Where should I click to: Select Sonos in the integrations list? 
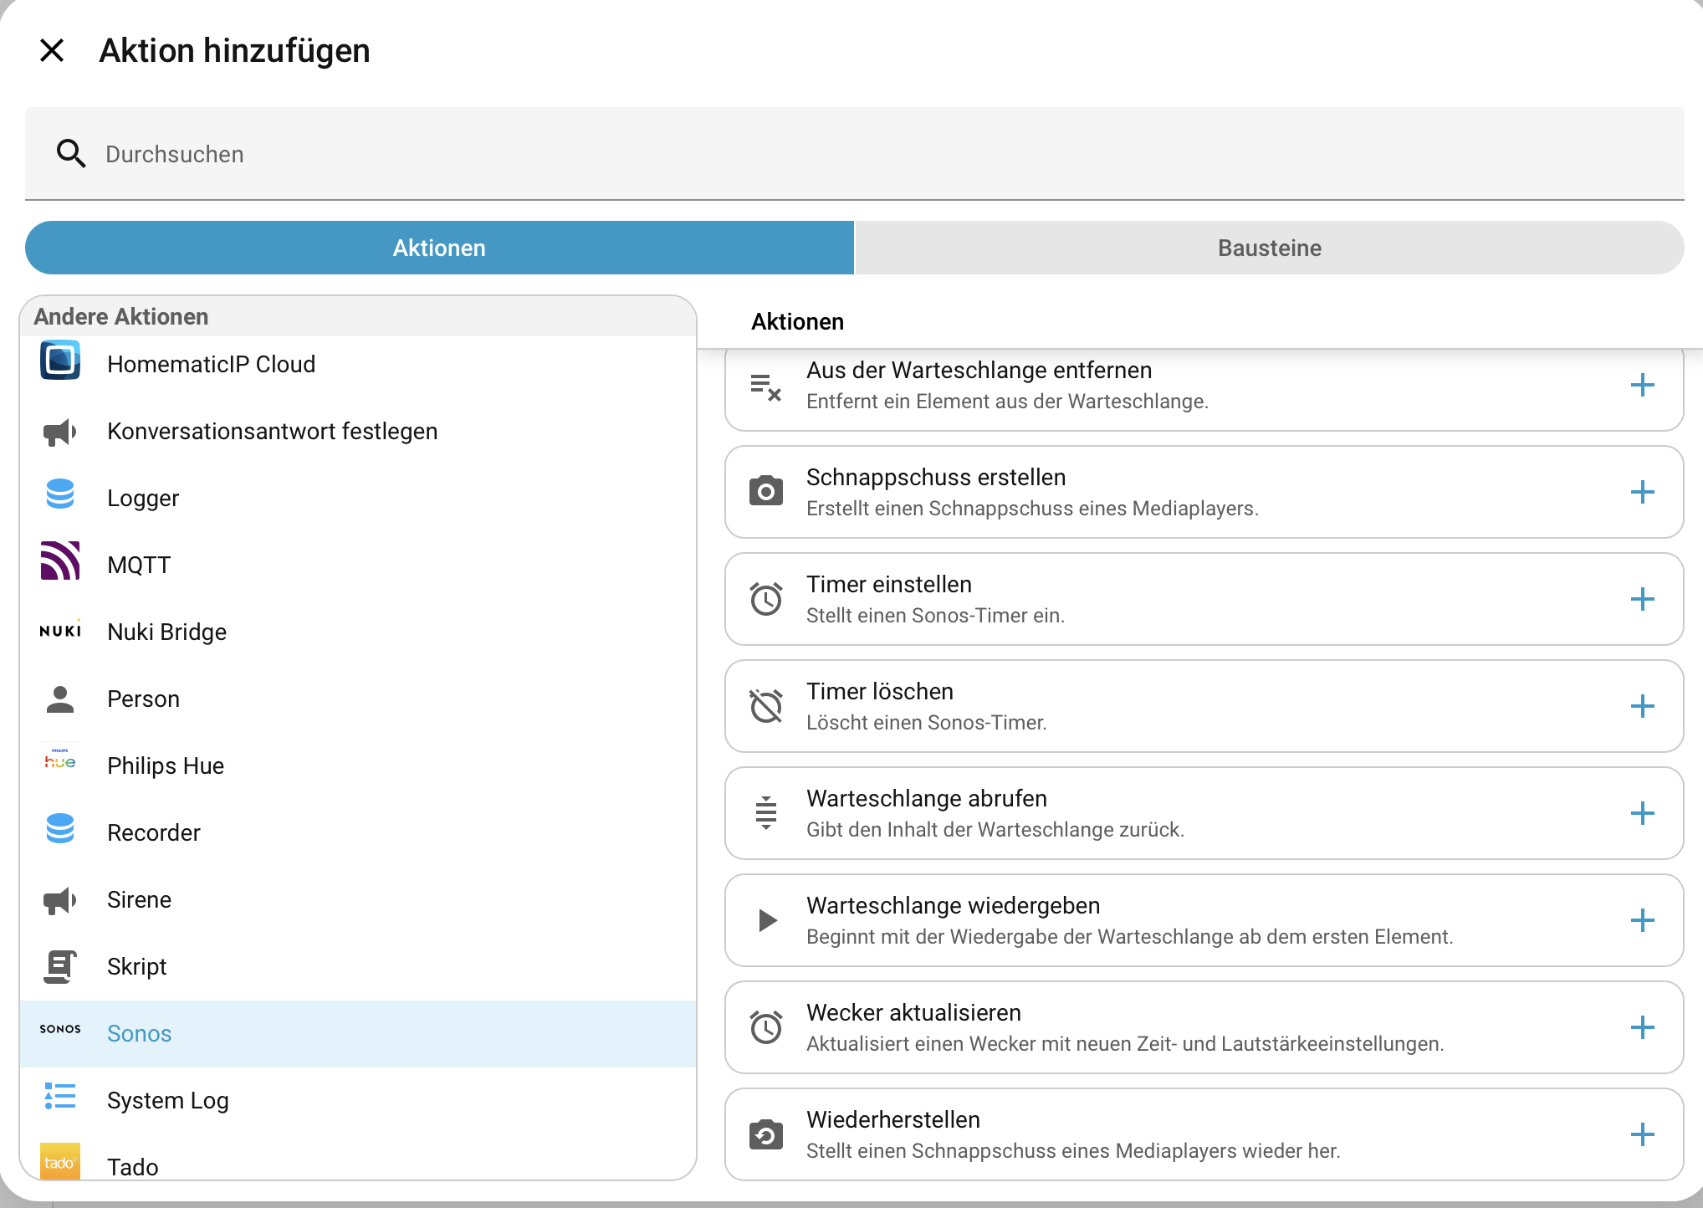139,1033
